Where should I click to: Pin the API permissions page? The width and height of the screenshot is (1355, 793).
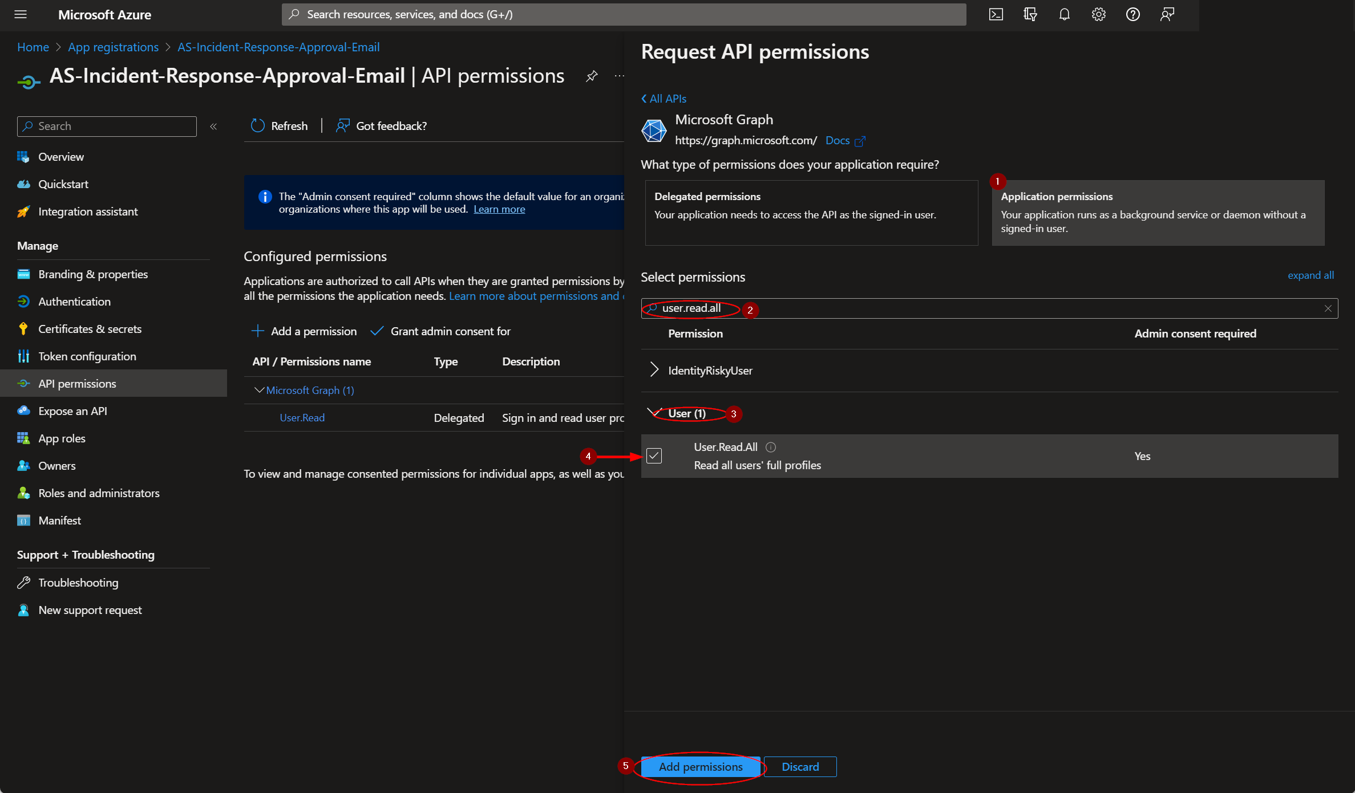pos(592,76)
